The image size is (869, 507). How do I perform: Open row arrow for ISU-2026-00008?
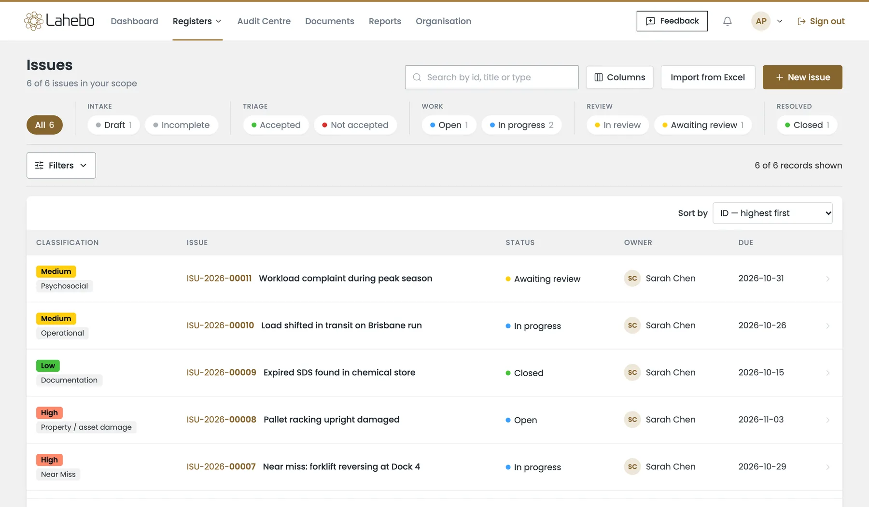click(x=827, y=420)
